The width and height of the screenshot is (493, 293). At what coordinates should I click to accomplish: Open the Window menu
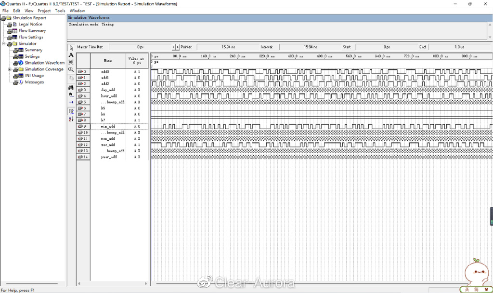pos(78,11)
